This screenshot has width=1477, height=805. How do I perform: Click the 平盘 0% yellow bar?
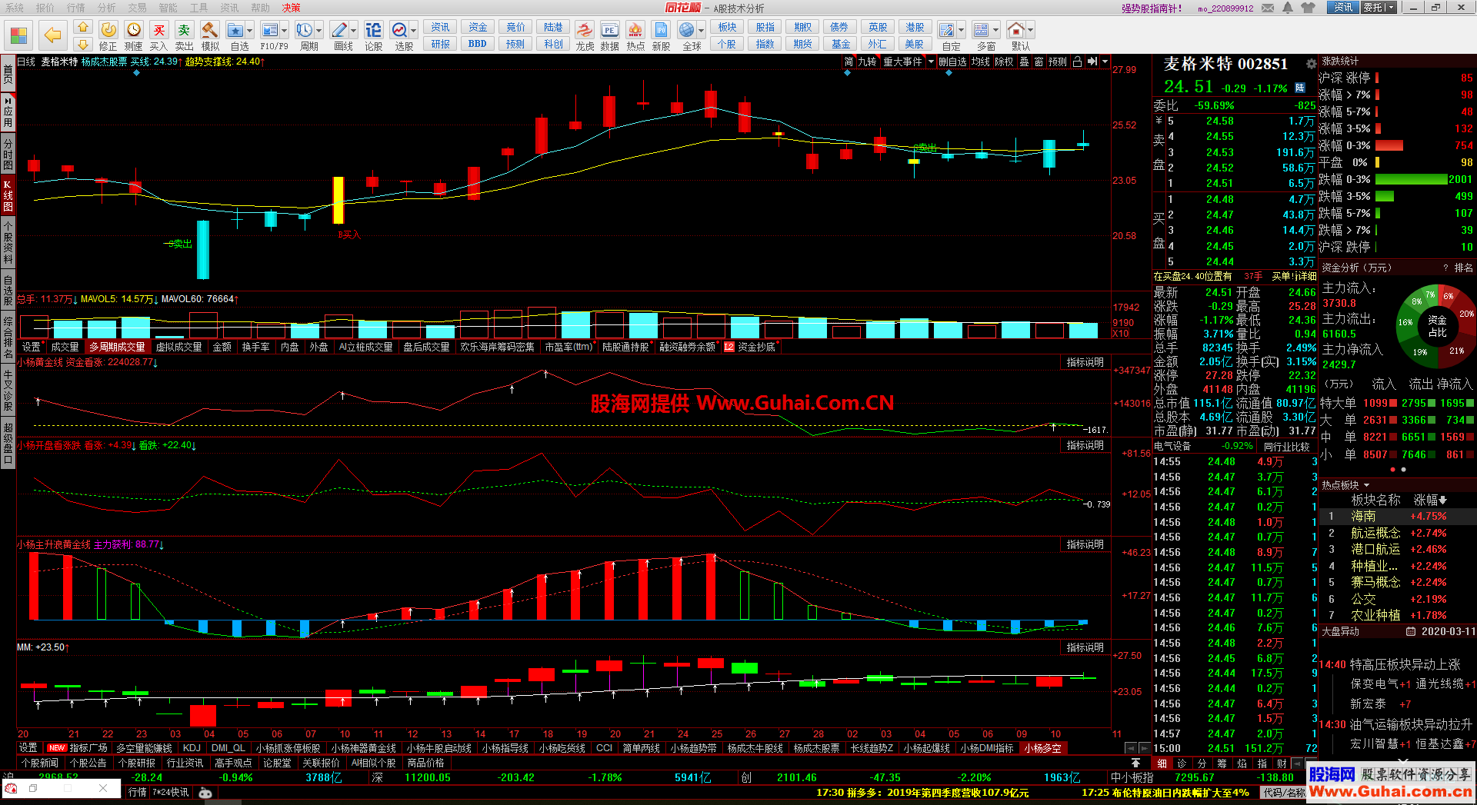(1377, 162)
